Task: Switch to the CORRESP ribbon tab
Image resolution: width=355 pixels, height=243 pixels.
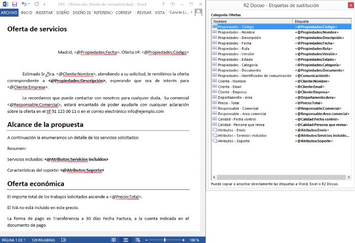Action: click(x=123, y=13)
